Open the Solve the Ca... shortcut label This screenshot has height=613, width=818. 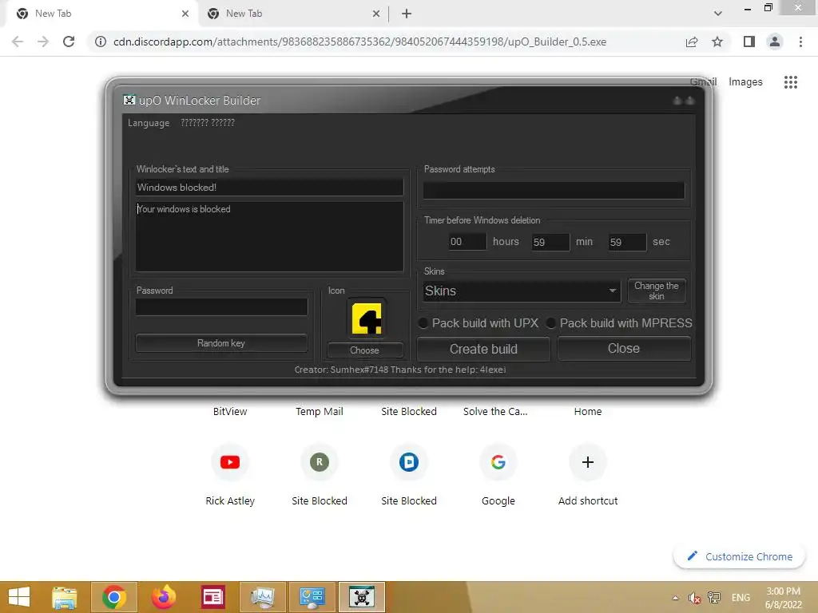point(495,412)
